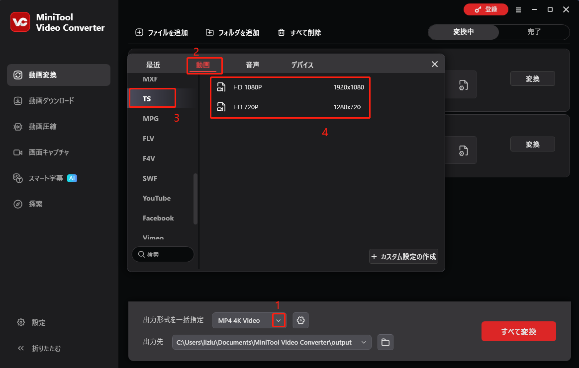Expand the output destination path dropdown
Screen dimensions: 579x368
[x=364, y=342]
